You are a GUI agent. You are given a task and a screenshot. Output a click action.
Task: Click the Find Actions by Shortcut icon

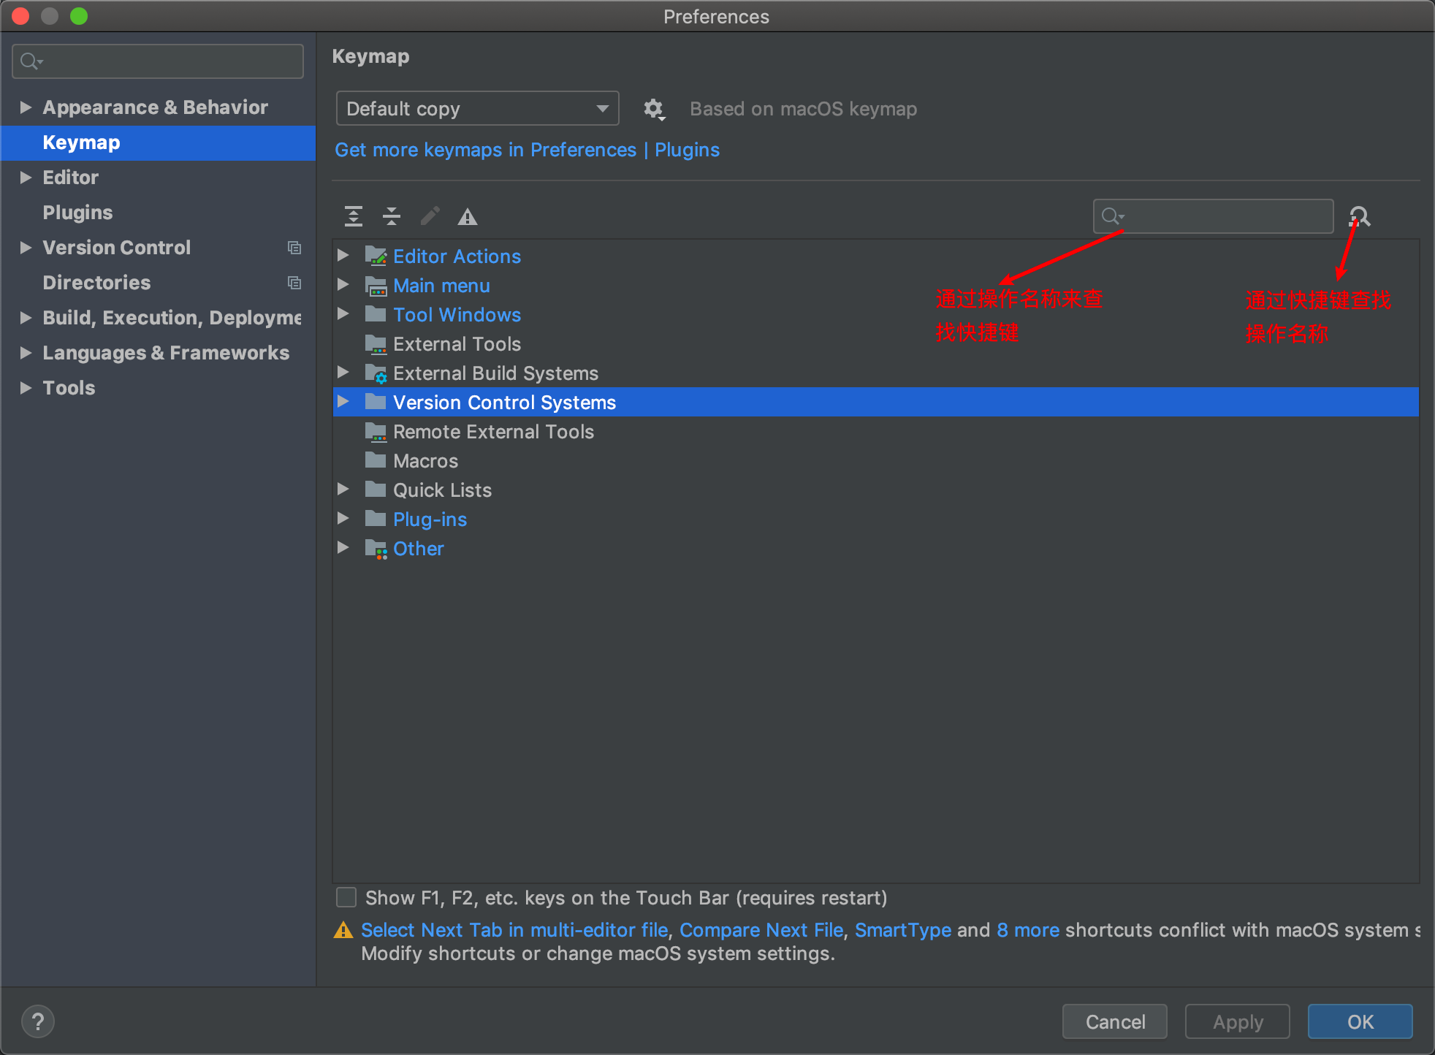click(1360, 216)
